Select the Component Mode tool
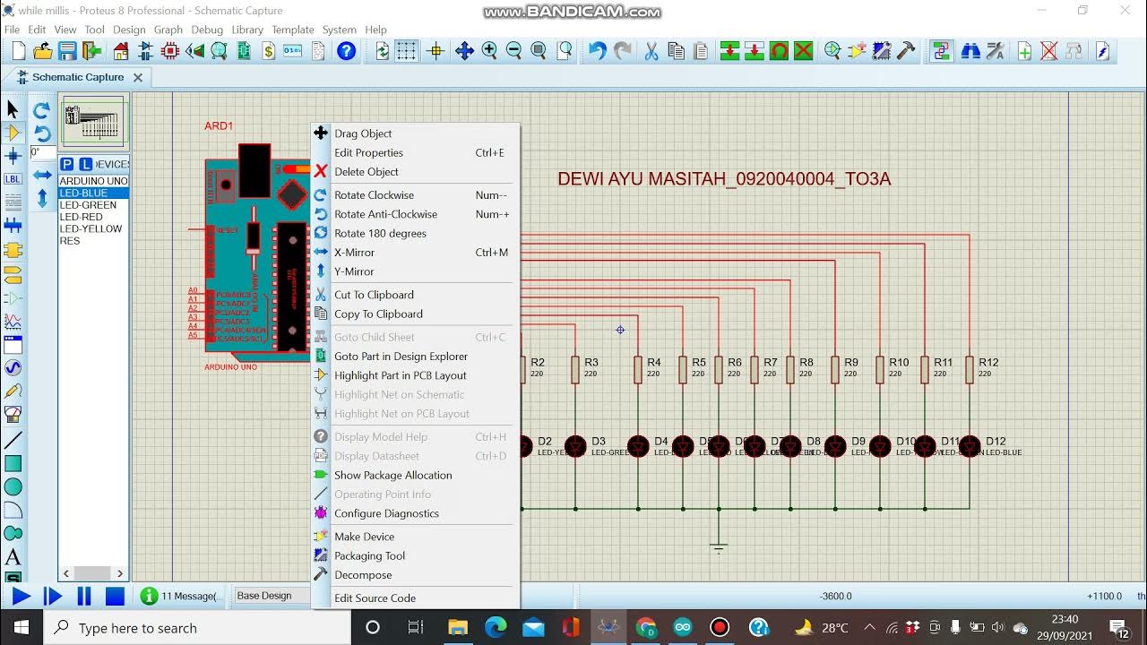This screenshot has height=645, width=1147. 13,133
